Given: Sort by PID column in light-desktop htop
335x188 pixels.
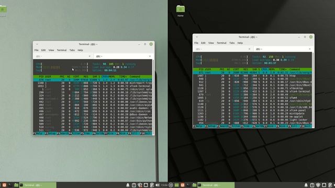Looking at the screenshot, I should pyautogui.click(x=41, y=77).
